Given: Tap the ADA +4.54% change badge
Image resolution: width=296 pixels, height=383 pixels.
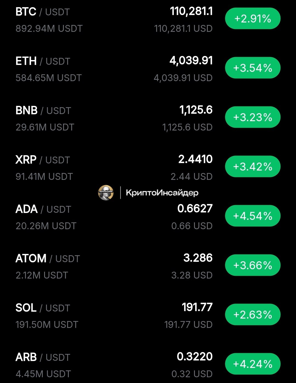Looking at the screenshot, I should pos(253,216).
